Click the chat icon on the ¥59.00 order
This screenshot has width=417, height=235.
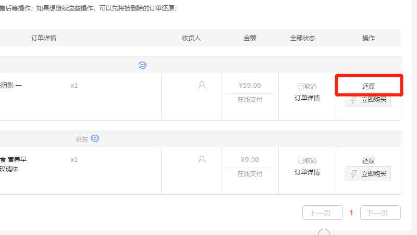(142, 65)
